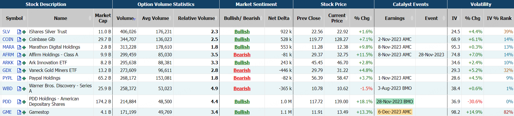514x116 pixels.
Task: Click the green highlighted 28-Nov-2023 BMO earnings
Action: pos(395,102)
